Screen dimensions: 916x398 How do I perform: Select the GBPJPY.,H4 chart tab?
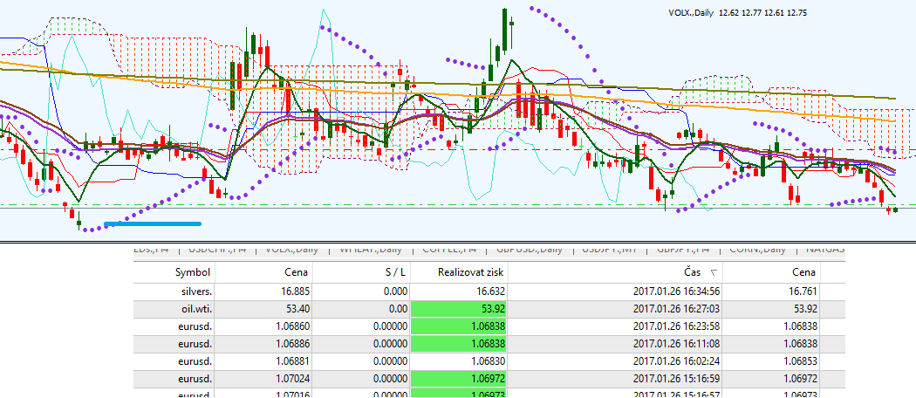(x=683, y=249)
